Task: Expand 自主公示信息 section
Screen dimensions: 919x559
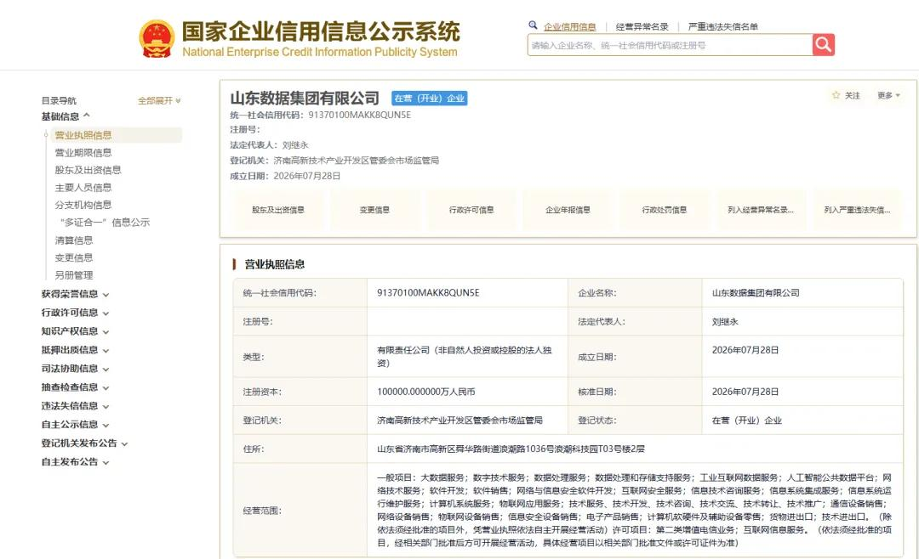Action: (75, 425)
